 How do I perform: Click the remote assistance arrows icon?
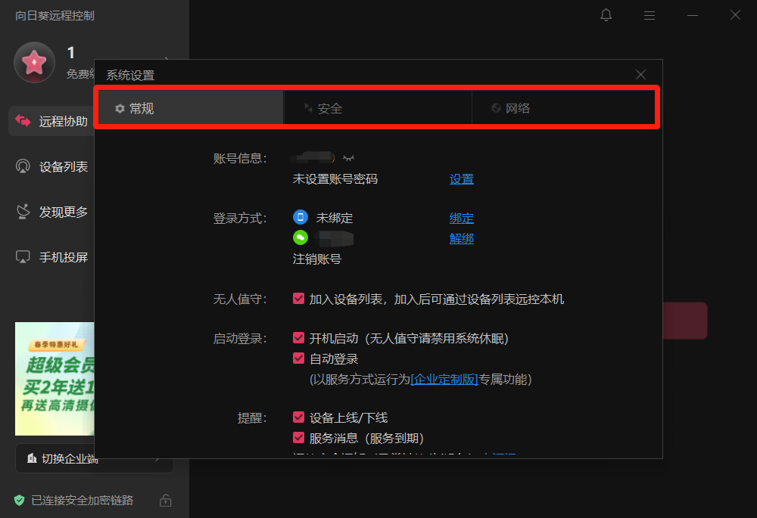[x=23, y=120]
